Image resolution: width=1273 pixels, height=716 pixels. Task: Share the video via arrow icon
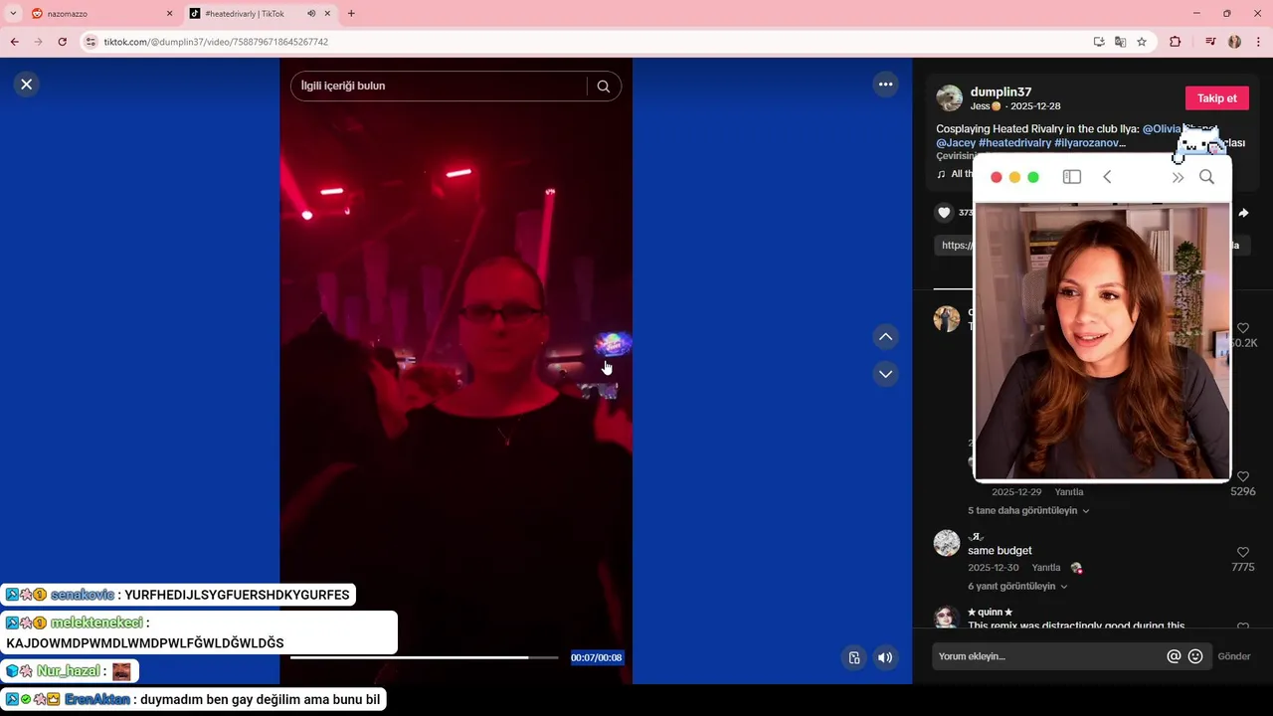pos(1243,213)
